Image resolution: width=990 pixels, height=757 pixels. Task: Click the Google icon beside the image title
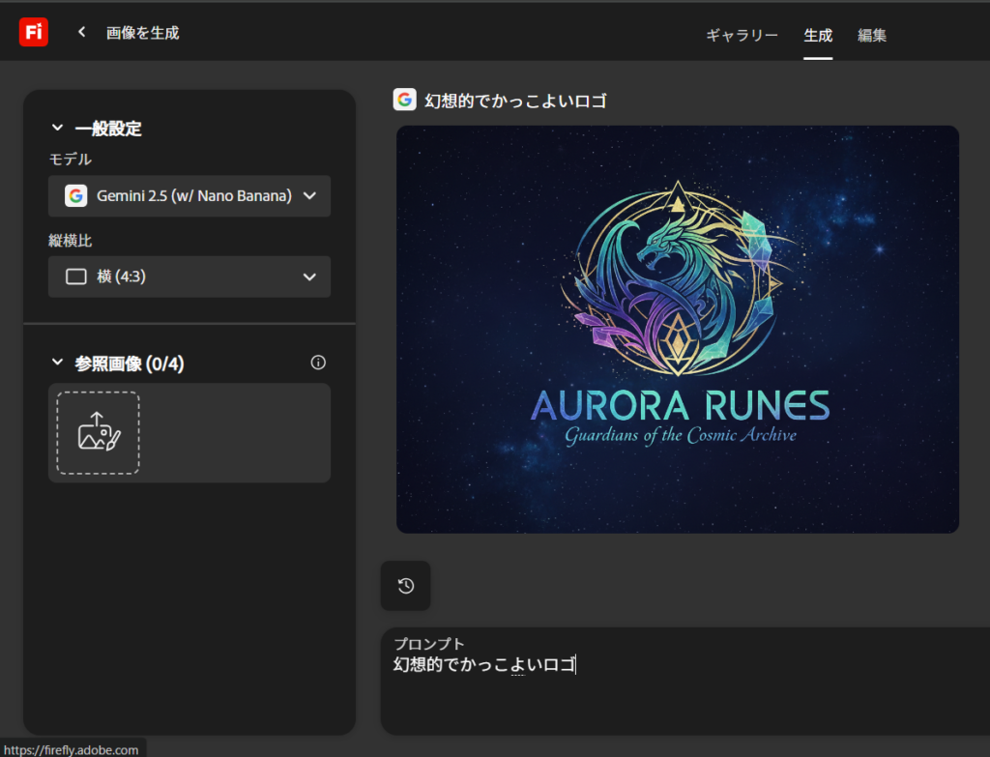click(x=405, y=100)
